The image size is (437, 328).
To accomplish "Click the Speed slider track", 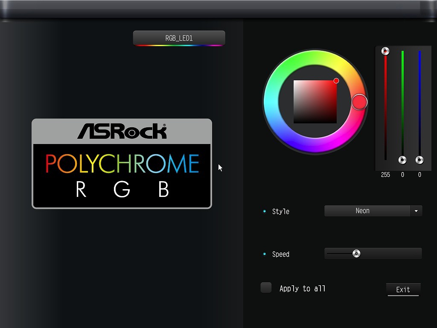I will coord(373,254).
